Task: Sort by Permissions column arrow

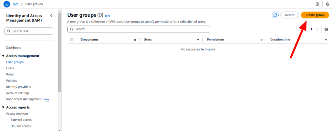Action: pos(261,39)
